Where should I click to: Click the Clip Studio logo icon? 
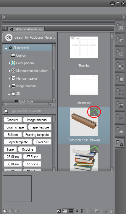point(9,37)
